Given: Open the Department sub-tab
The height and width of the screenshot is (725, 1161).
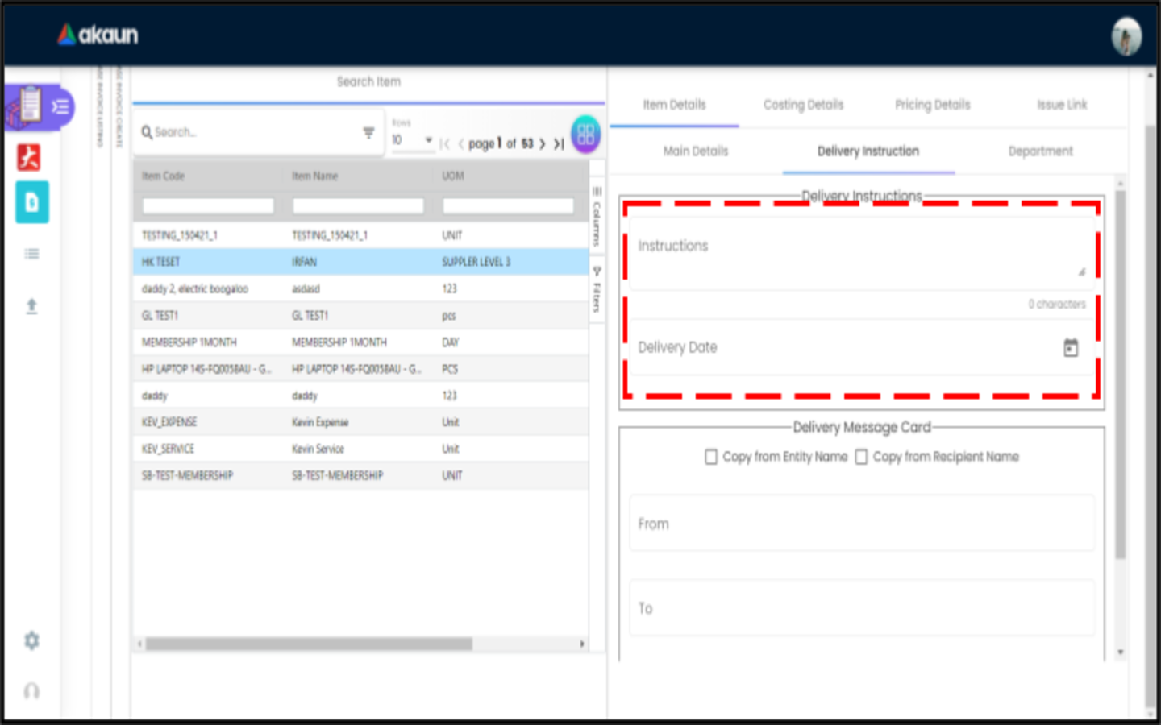Looking at the screenshot, I should pyautogui.click(x=1040, y=151).
